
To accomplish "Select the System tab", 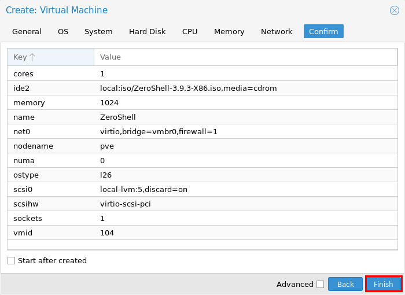I will pos(98,31).
